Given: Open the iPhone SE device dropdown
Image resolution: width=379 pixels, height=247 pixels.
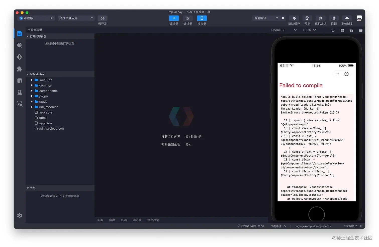Looking at the screenshot, I should point(283,30).
